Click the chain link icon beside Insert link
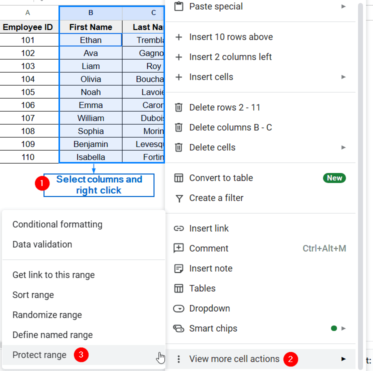This screenshot has height=371, width=373. pos(178,228)
